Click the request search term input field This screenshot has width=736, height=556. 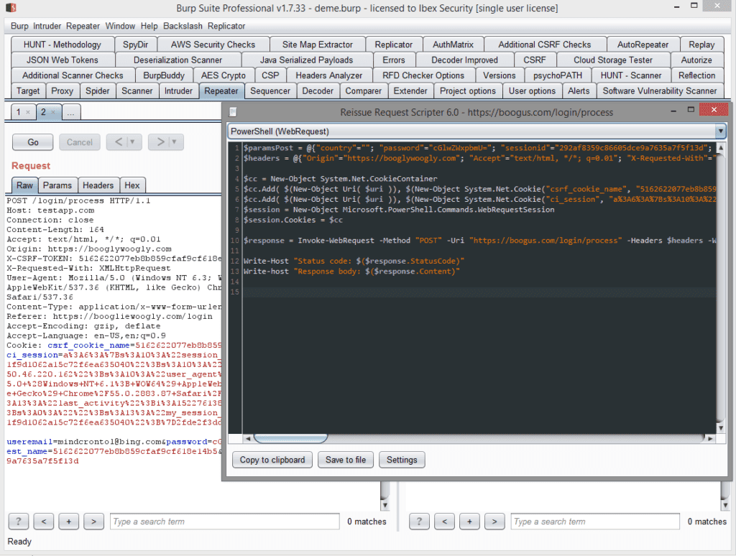(x=225, y=522)
